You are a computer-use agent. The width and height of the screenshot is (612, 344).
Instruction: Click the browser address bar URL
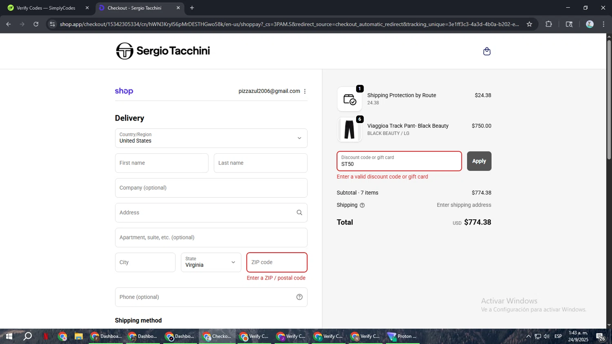(x=289, y=24)
